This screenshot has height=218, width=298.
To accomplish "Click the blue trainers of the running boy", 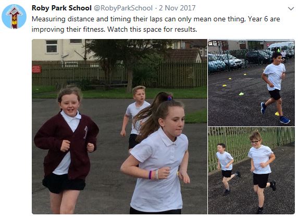I will click(x=284, y=120).
